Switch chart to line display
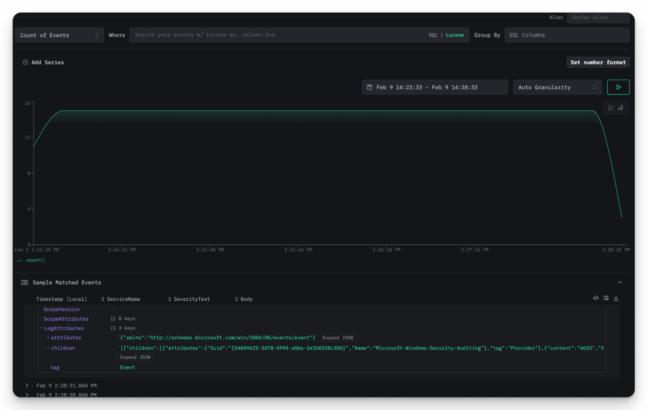This screenshot has height=410, width=648. 611,107
